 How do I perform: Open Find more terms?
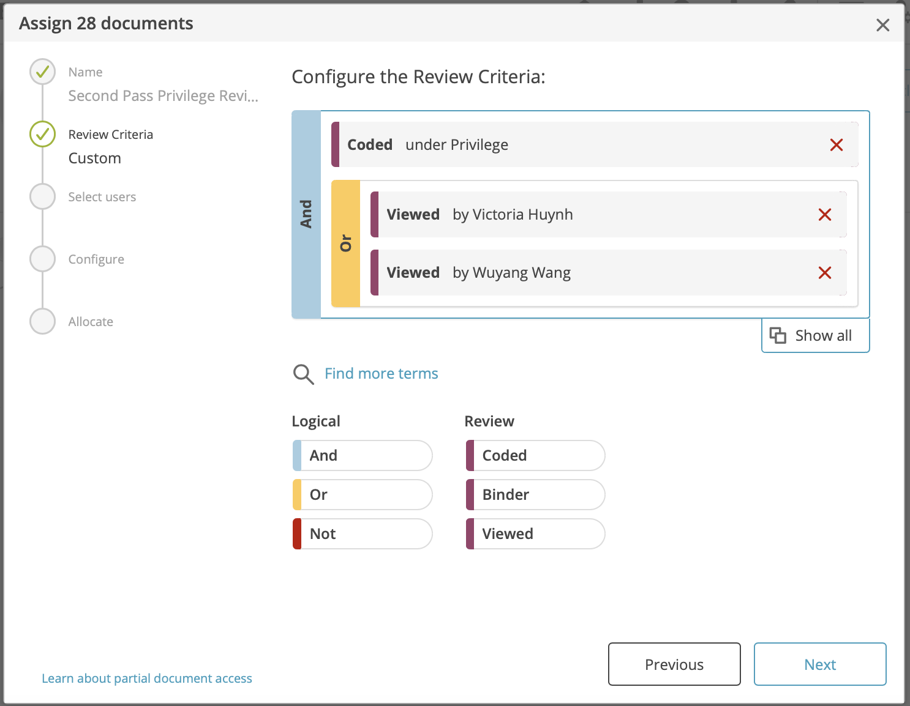point(381,373)
